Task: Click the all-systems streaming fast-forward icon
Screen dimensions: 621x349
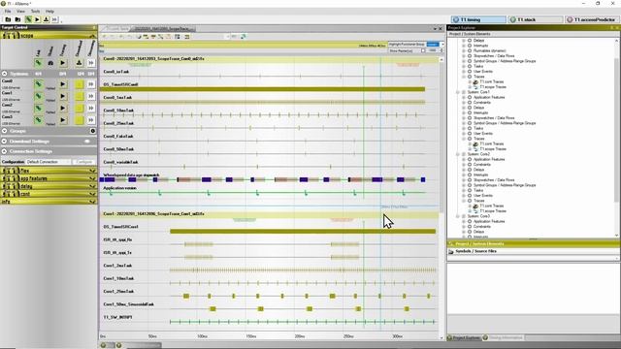Action: (90, 63)
